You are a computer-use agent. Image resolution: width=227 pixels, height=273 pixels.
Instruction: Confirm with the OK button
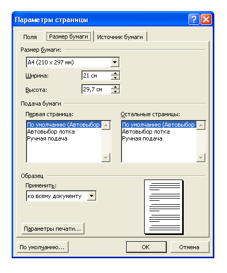[x=146, y=247]
